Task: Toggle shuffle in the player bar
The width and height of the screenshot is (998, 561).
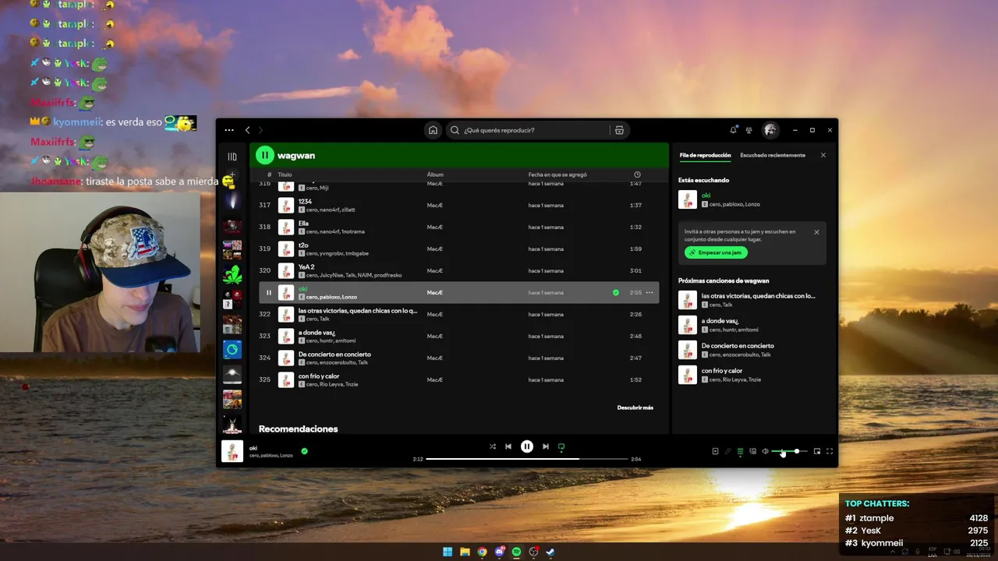Action: (493, 446)
